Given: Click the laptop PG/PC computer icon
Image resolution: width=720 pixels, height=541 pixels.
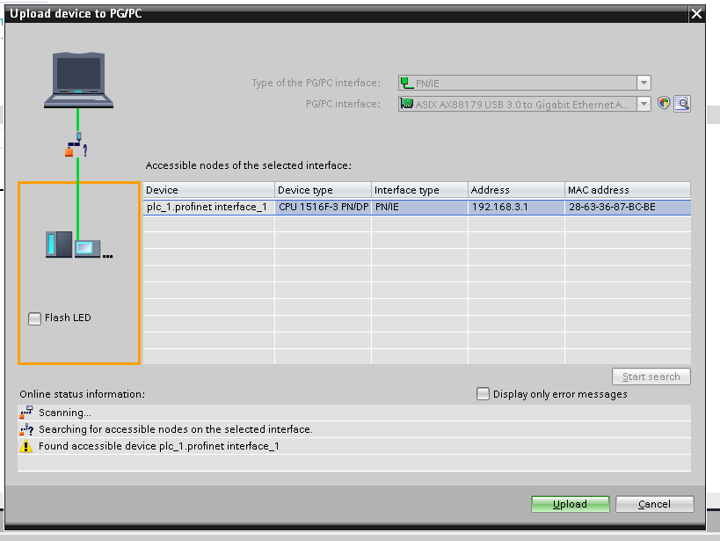Looking at the screenshot, I should pos(78,80).
